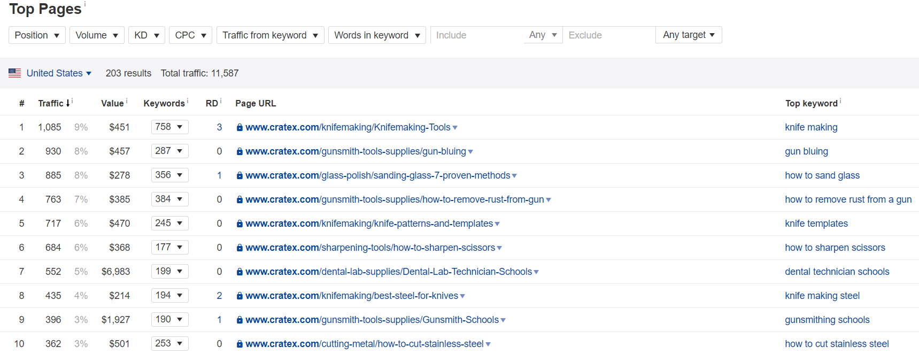
Task: Open the best-steel-for-knives page URL
Action: [x=352, y=296]
